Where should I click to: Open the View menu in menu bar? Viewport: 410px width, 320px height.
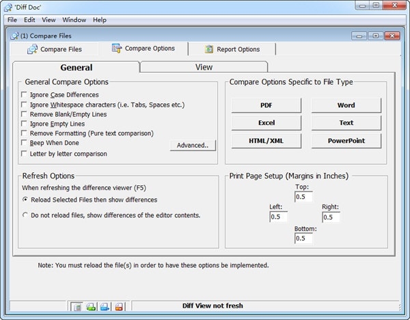click(49, 20)
